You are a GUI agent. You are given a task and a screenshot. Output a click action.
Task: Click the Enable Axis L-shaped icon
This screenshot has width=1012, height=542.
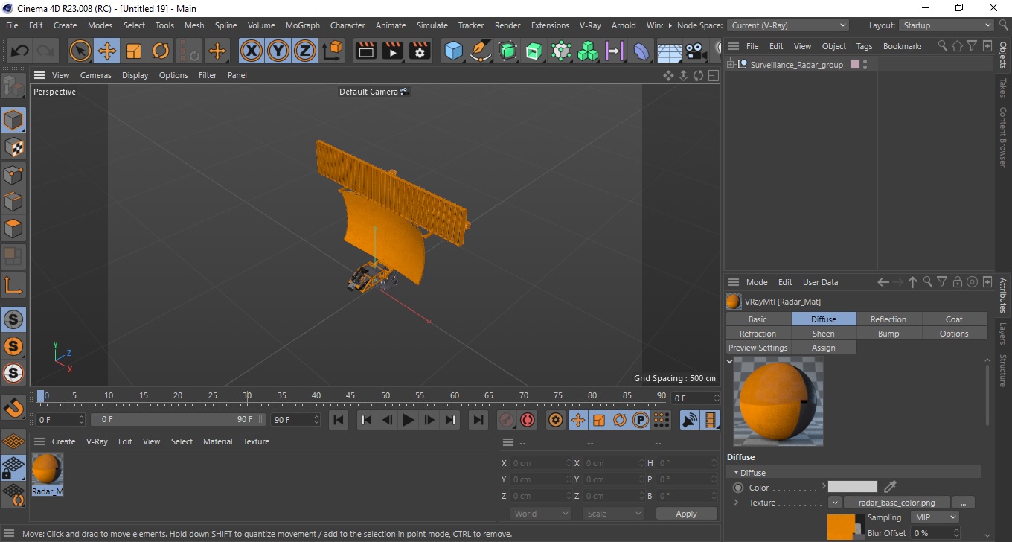coord(13,284)
